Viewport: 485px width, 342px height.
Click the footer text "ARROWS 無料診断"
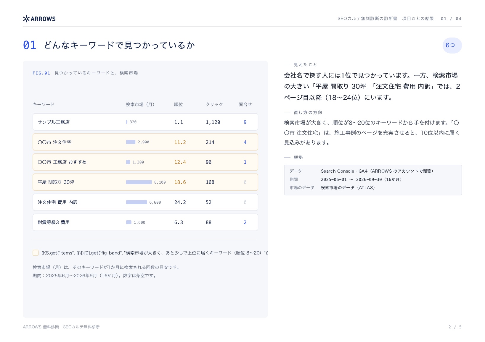click(41, 327)
